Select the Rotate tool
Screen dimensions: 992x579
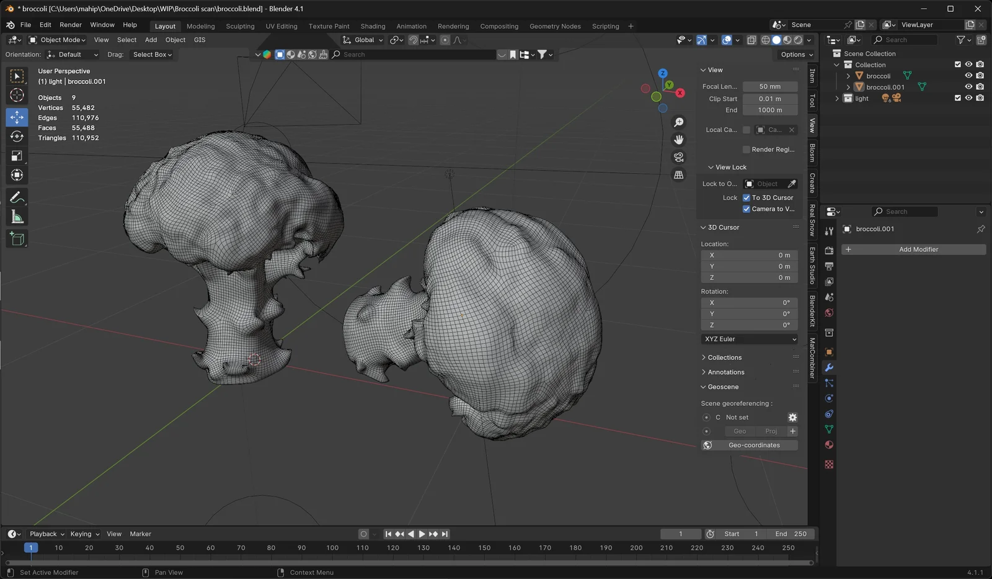(17, 137)
